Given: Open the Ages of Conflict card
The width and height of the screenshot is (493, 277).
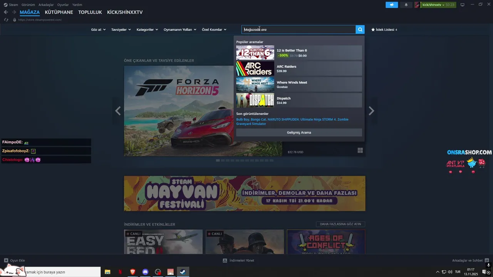Looking at the screenshot, I should (x=326, y=242).
